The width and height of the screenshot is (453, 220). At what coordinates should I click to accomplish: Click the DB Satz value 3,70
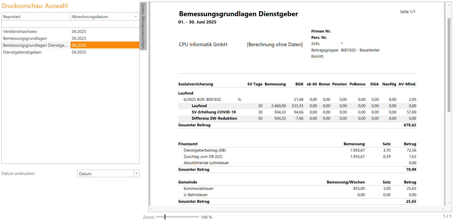(387, 150)
